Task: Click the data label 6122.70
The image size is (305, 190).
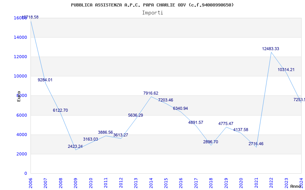Action: [60, 110]
